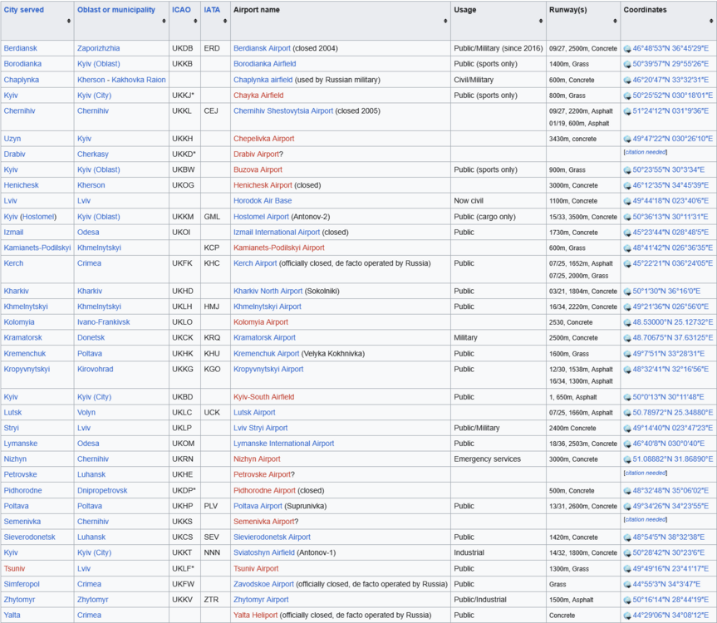This screenshot has width=717, height=623.
Task: Sort table by Runway(s) column arrows
Action: [x=615, y=21]
